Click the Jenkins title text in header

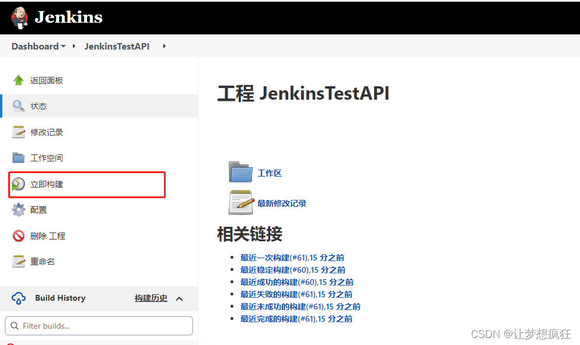68,17
